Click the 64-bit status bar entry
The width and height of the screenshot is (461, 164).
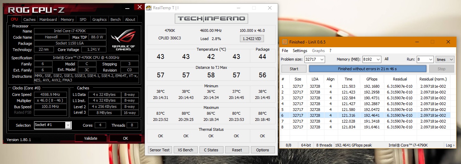(x=306, y=145)
